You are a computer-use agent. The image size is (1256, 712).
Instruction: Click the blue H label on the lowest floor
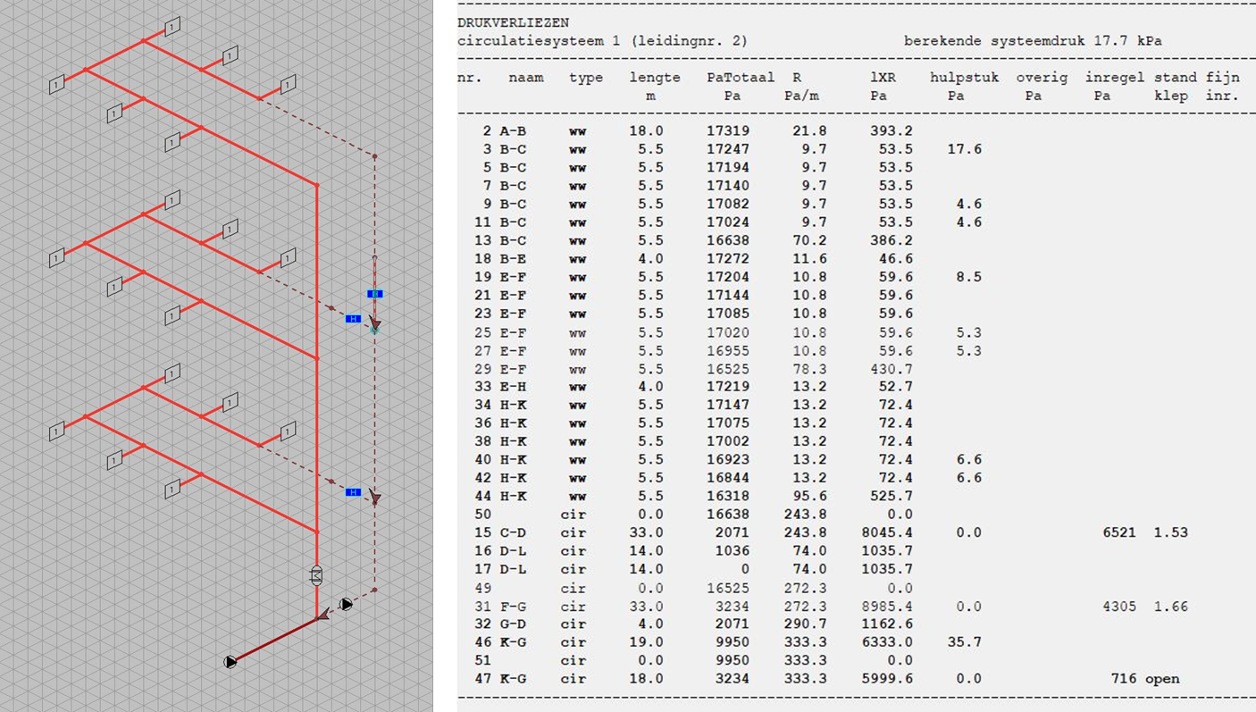pos(354,492)
